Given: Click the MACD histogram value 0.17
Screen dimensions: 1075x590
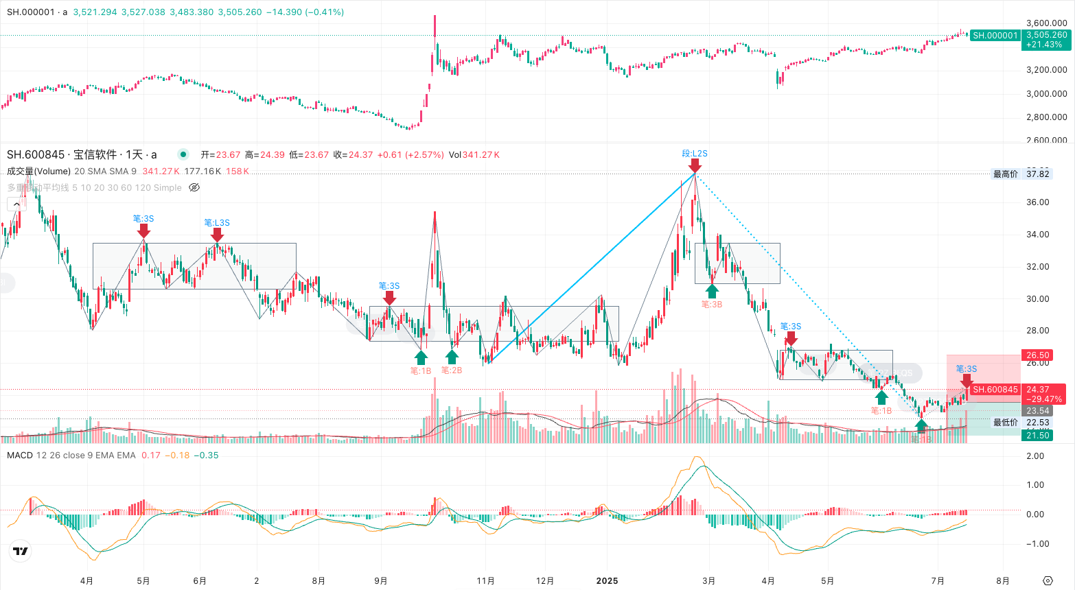Looking at the screenshot, I should click(151, 455).
